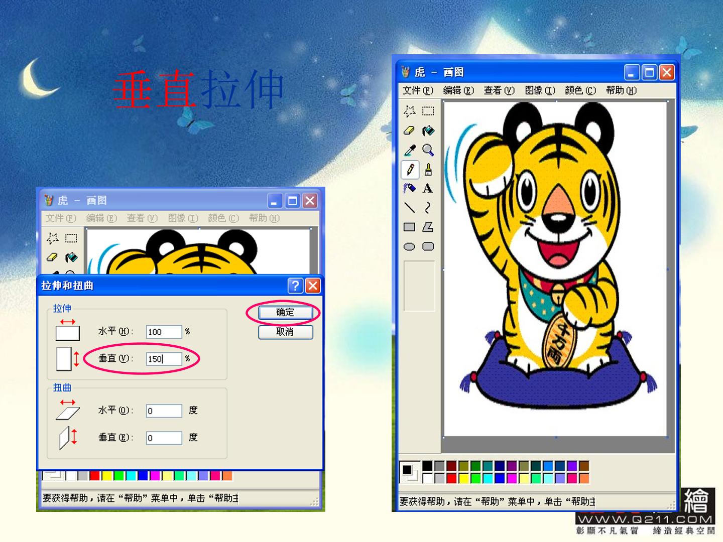Open 颜色(C) menu in right Paint window
Screen dimensions: 723x542
click(x=580, y=90)
